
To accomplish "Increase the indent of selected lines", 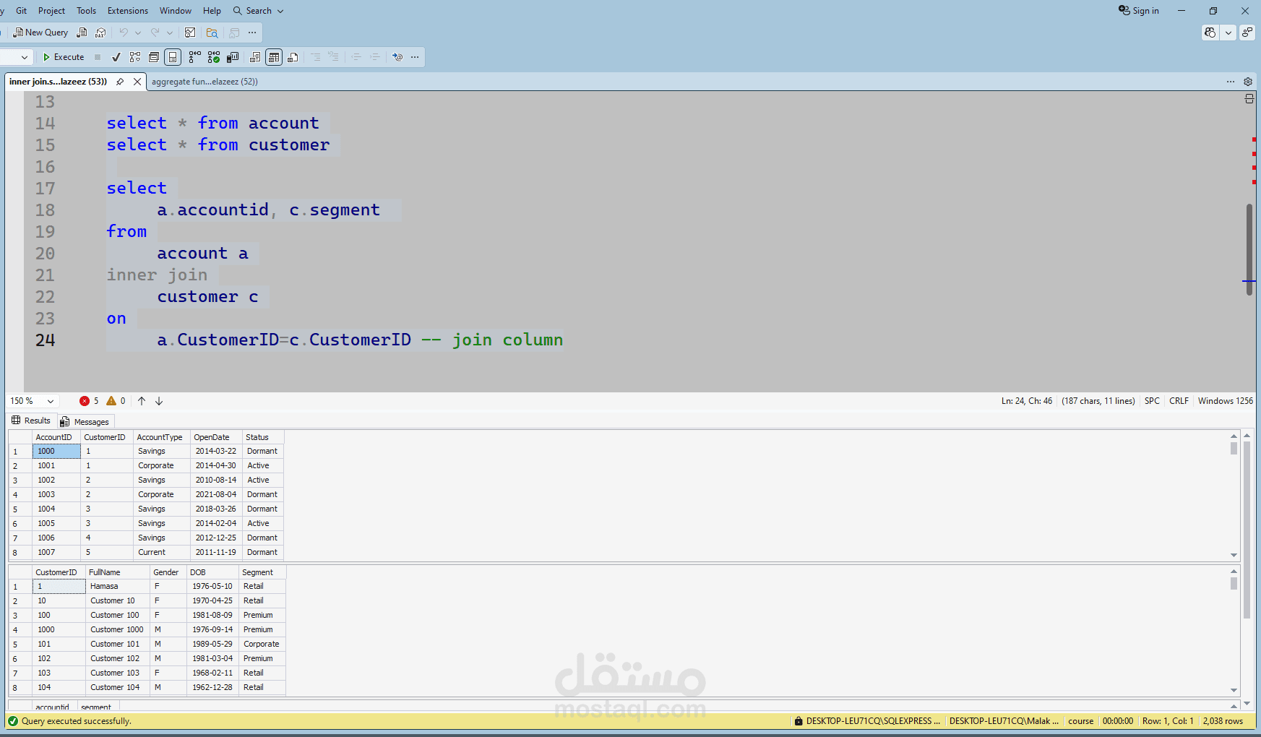I will (x=374, y=57).
